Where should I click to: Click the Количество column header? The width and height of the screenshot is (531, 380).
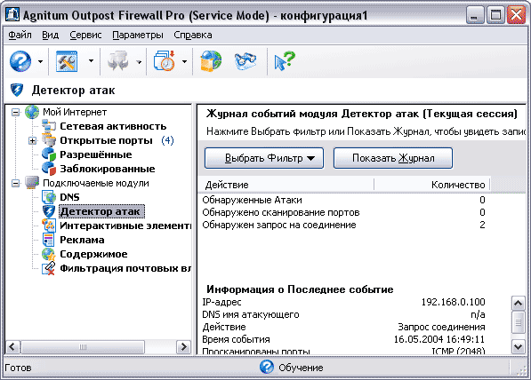click(431, 185)
